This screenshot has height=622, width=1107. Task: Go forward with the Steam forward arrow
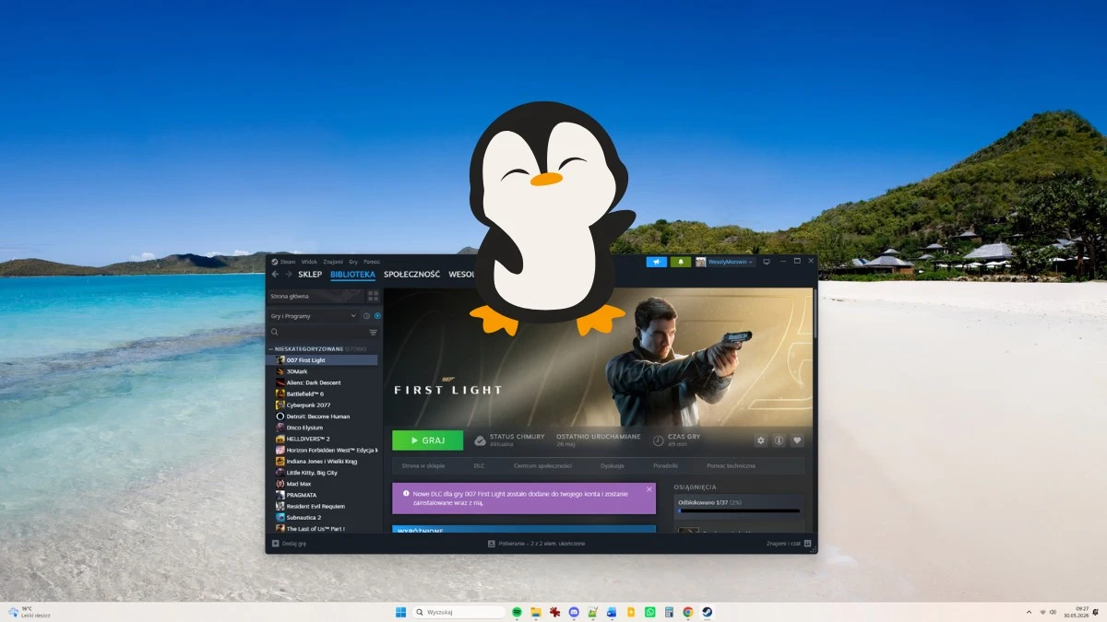[x=287, y=275]
